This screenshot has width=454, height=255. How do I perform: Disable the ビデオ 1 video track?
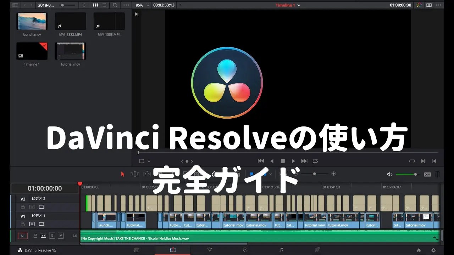pos(41,224)
